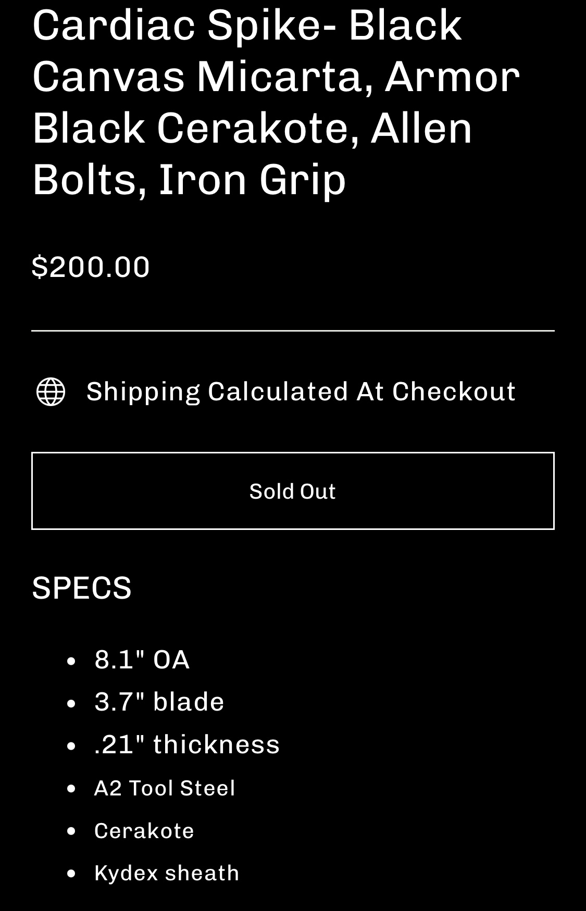Click the .21" thickness spec item
586x911 pixels.
coord(187,744)
